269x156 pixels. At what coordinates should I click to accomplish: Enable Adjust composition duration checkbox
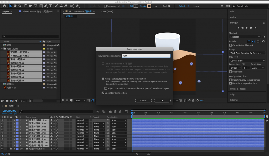pos(106,88)
